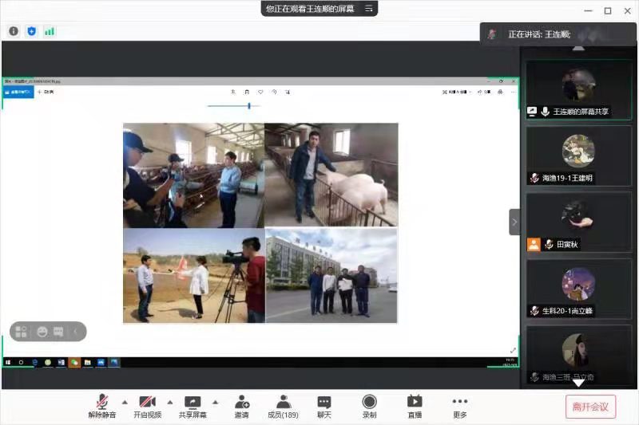Open the blue security shield icon
Image resolution: width=639 pixels, height=425 pixels.
coord(32,31)
